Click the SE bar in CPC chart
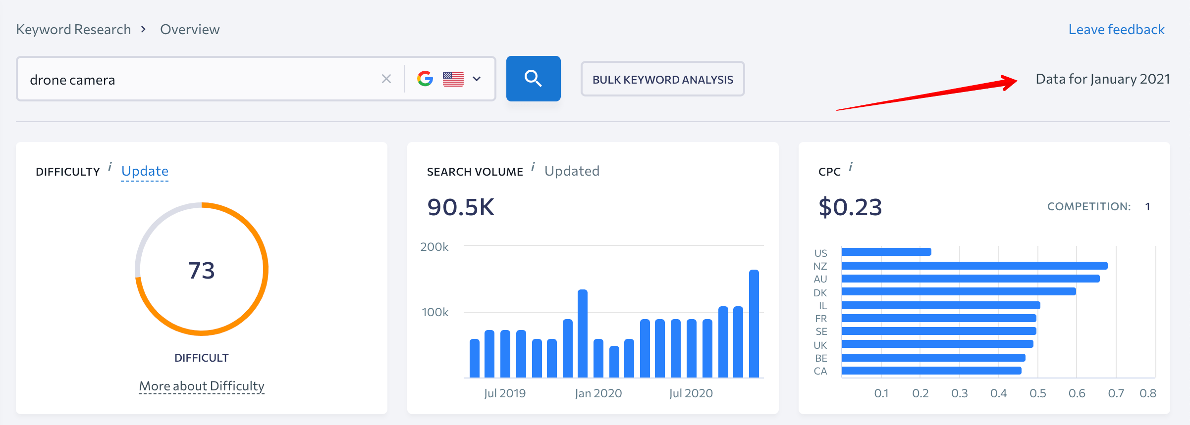 pyautogui.click(x=939, y=331)
